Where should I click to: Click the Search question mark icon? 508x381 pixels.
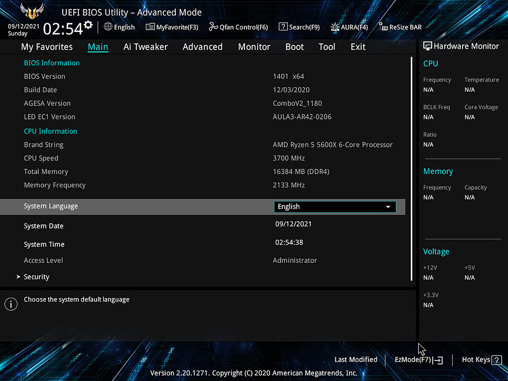coord(283,27)
